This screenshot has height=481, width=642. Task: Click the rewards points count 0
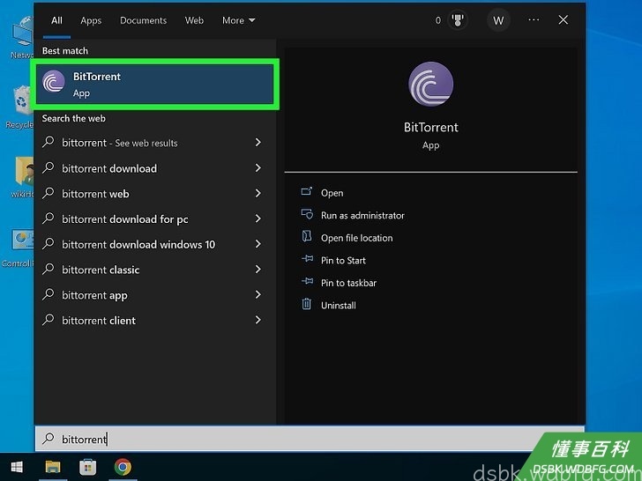click(437, 20)
